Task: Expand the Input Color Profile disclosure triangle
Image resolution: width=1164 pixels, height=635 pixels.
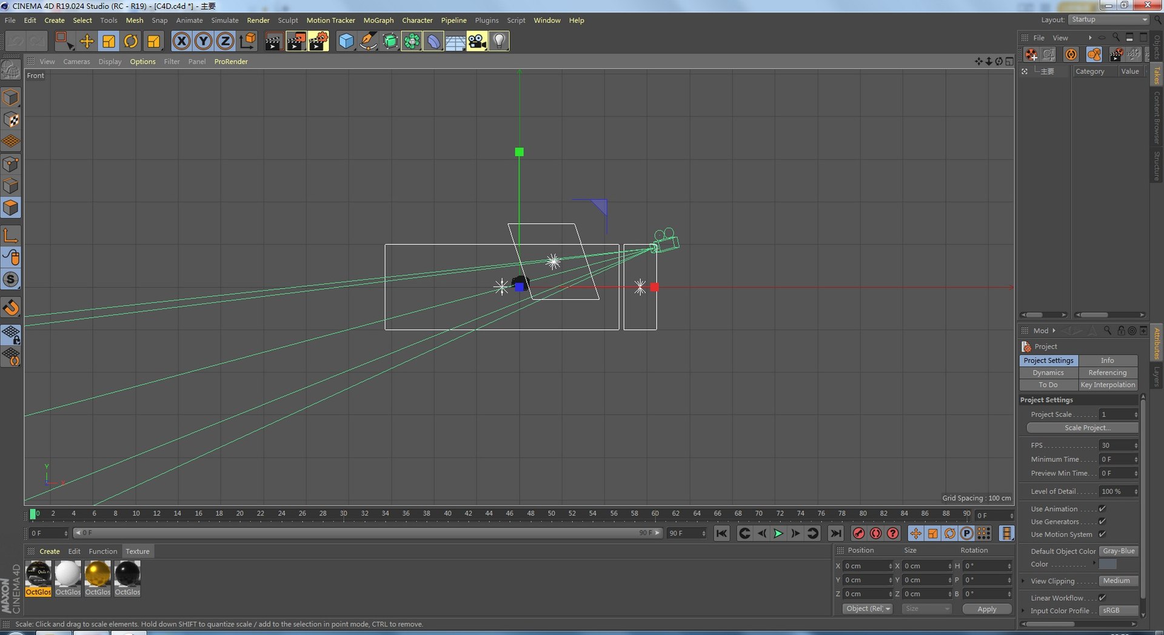Action: click(x=1023, y=611)
